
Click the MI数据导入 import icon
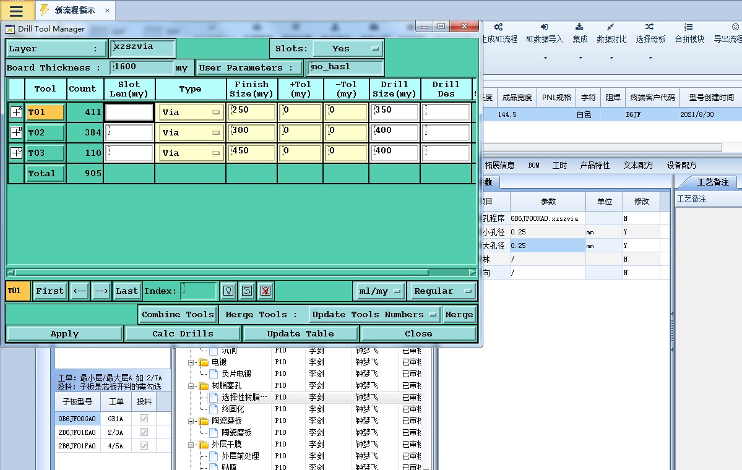point(544,27)
